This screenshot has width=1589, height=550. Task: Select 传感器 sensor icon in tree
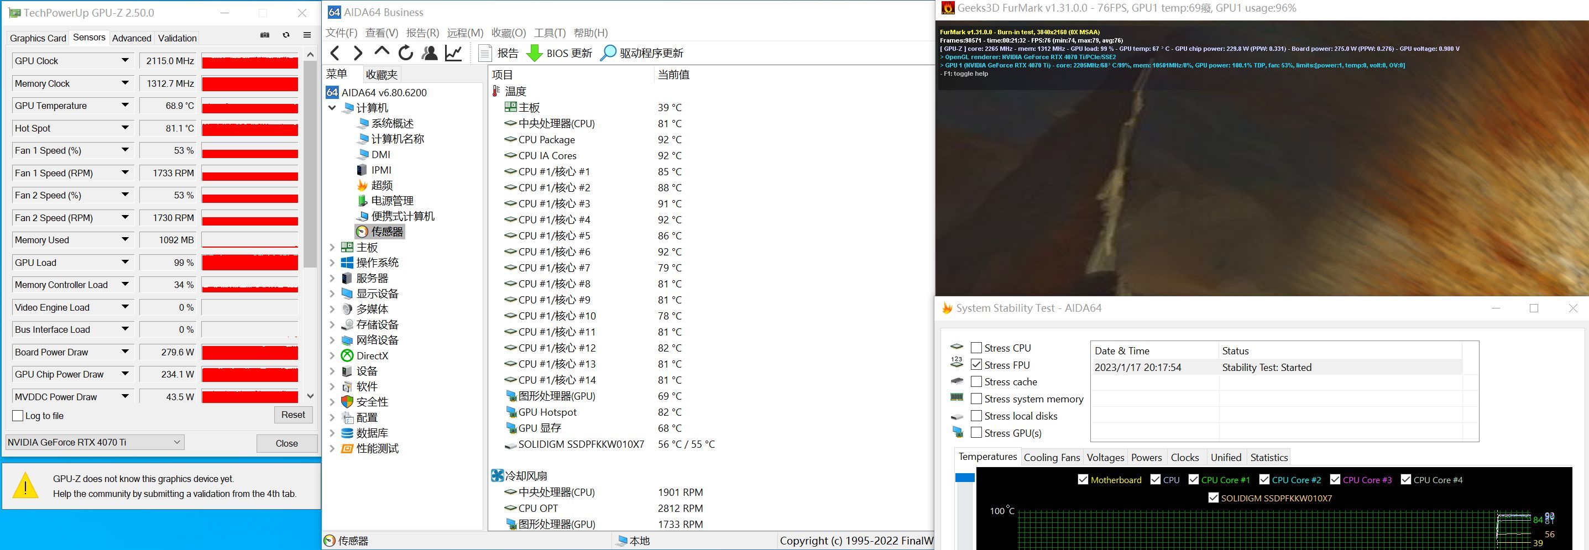362,232
